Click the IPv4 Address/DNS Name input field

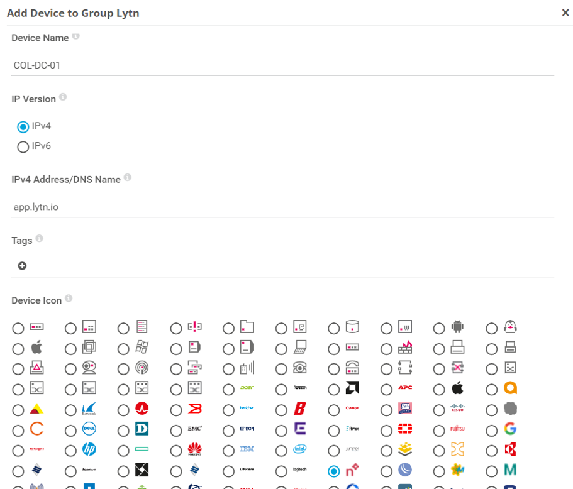point(282,207)
